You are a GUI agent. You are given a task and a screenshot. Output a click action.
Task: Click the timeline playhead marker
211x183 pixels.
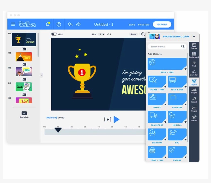pos(58,130)
